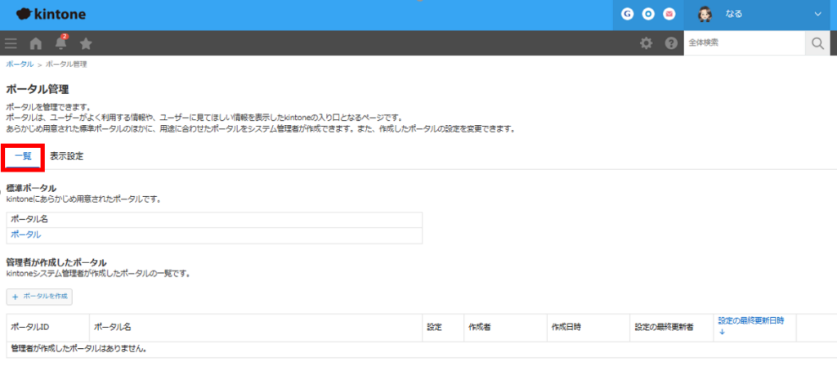
Task: Focus the 全体検索 search field
Action: 744,43
